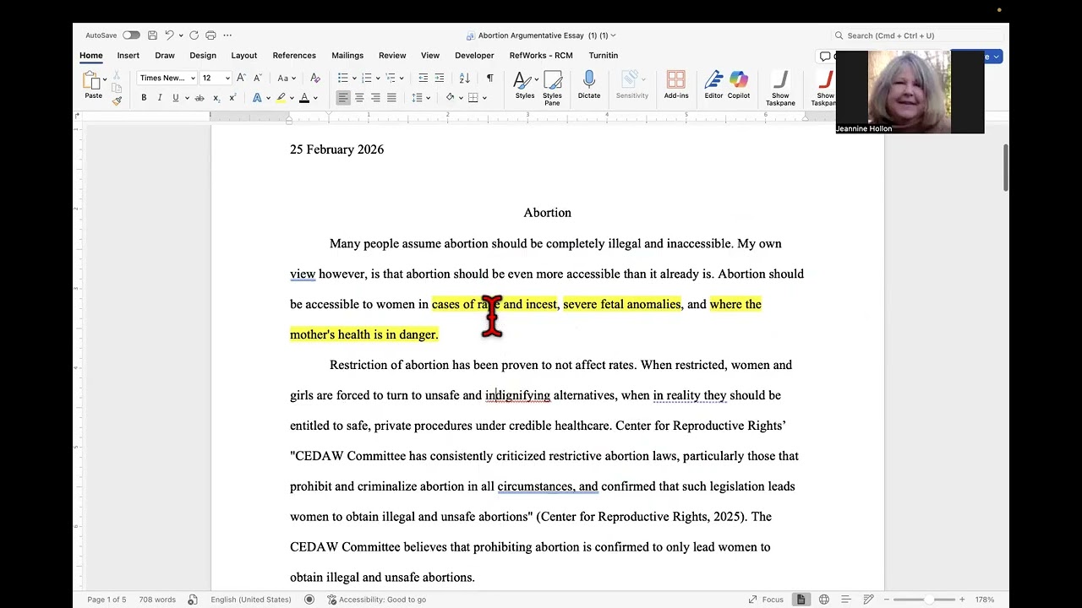
Task: Open the spelling and grammar check icon in status bar
Action: [193, 600]
